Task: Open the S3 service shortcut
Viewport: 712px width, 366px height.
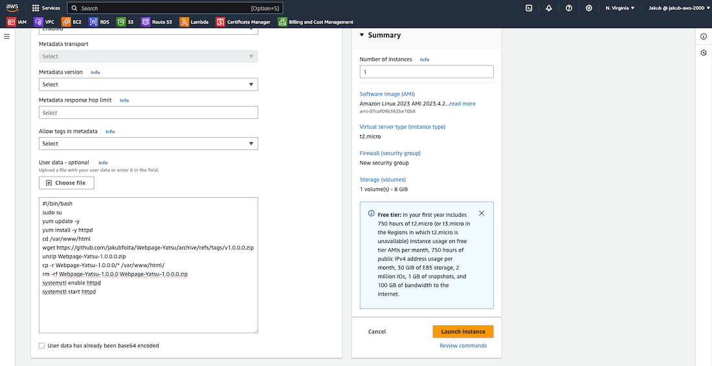Action: coord(126,22)
